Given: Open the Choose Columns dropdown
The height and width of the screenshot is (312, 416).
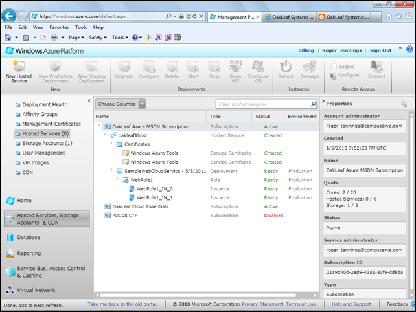Looking at the screenshot, I should tap(121, 104).
